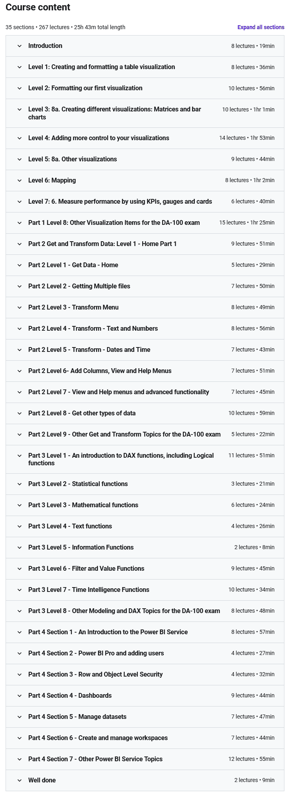Click 'Part 2 Level 3 - Transform Menu' title
Viewport: 290px width, 796px height.
pos(73,307)
